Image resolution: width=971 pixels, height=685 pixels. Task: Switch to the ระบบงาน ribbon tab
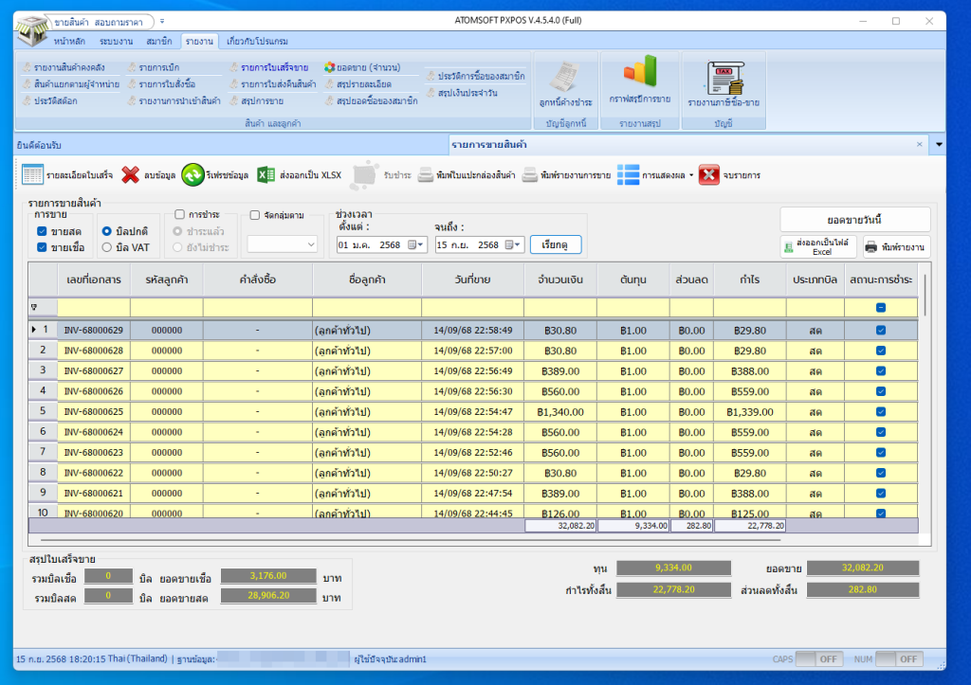(116, 42)
